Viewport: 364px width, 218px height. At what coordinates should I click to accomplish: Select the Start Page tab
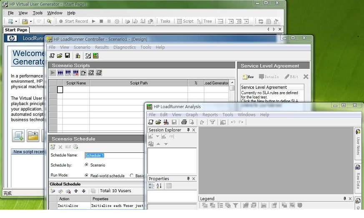(x=16, y=30)
